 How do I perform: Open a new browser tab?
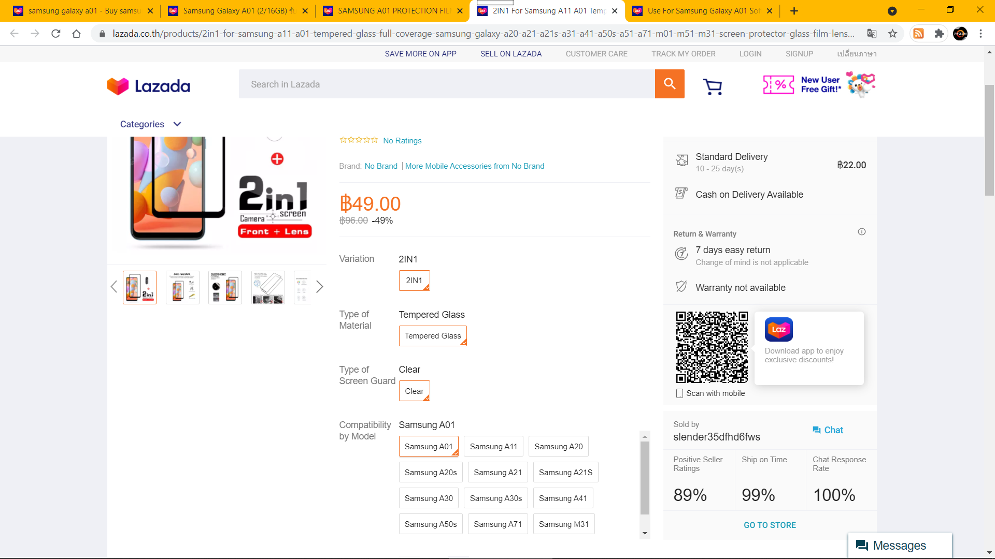(794, 11)
